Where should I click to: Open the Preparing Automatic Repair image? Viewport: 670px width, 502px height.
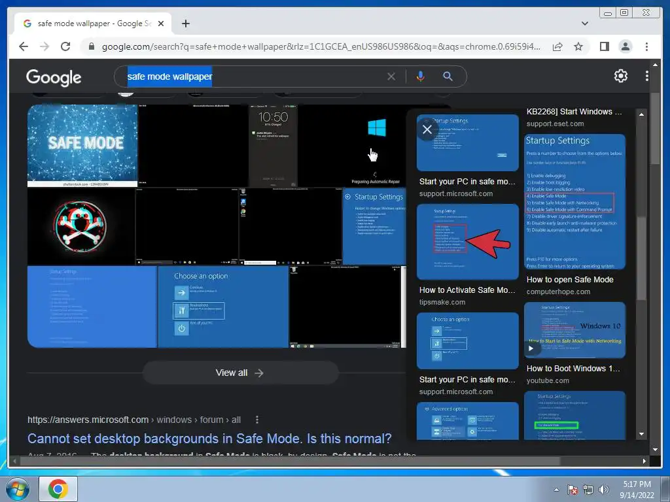coord(352,146)
